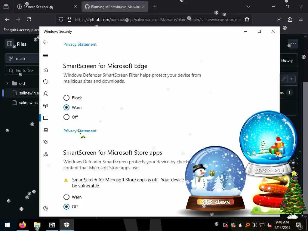Select Warn for Microsoft Store apps
Screen dimensions: 308x231
[x=66, y=197]
